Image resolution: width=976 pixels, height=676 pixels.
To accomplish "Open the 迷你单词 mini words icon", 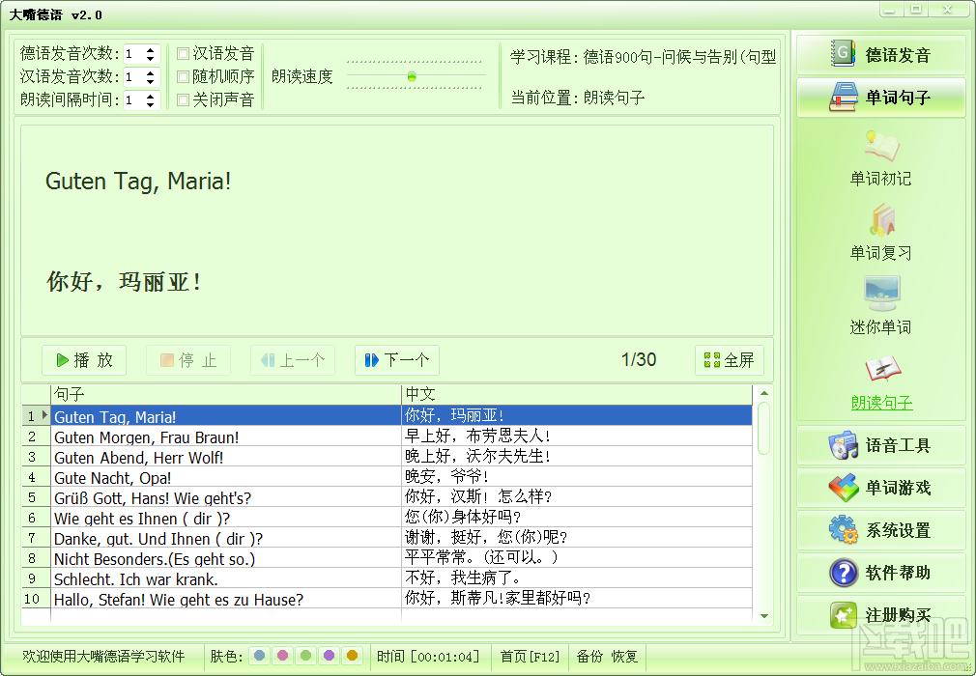I will tap(880, 293).
